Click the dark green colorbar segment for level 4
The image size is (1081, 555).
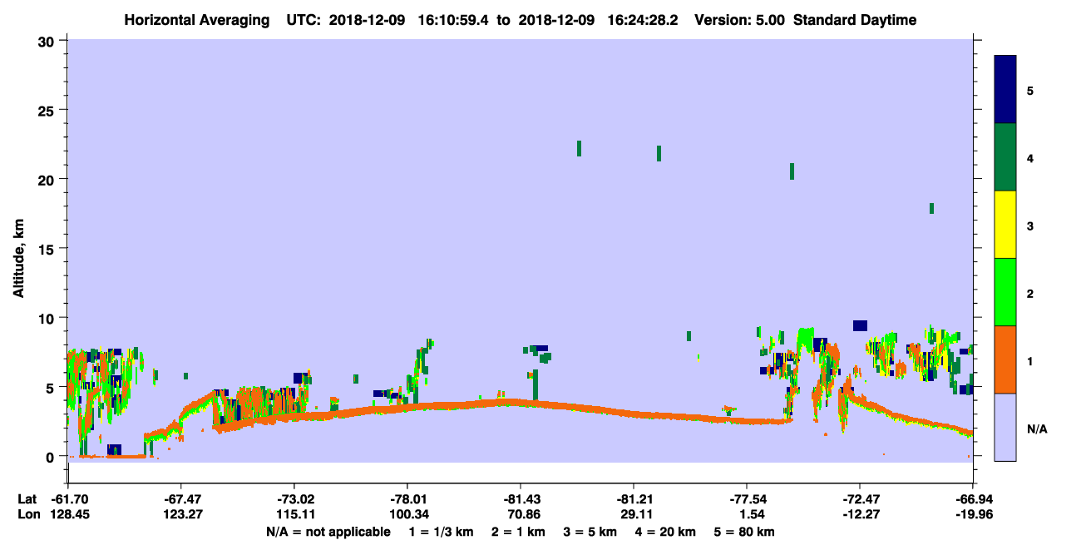tap(1005, 157)
